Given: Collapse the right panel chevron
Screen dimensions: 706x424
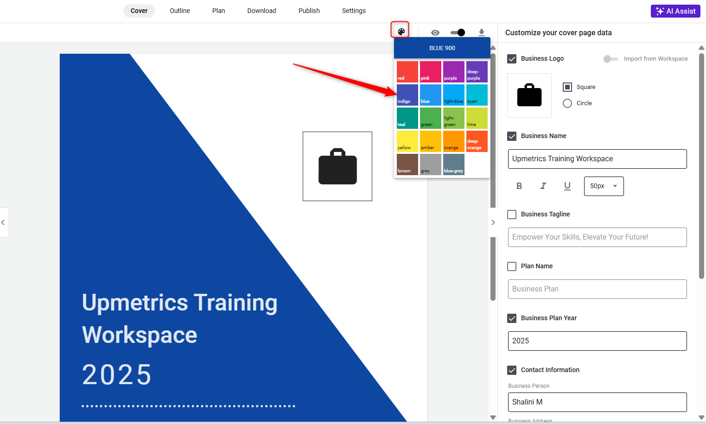Looking at the screenshot, I should click(493, 222).
